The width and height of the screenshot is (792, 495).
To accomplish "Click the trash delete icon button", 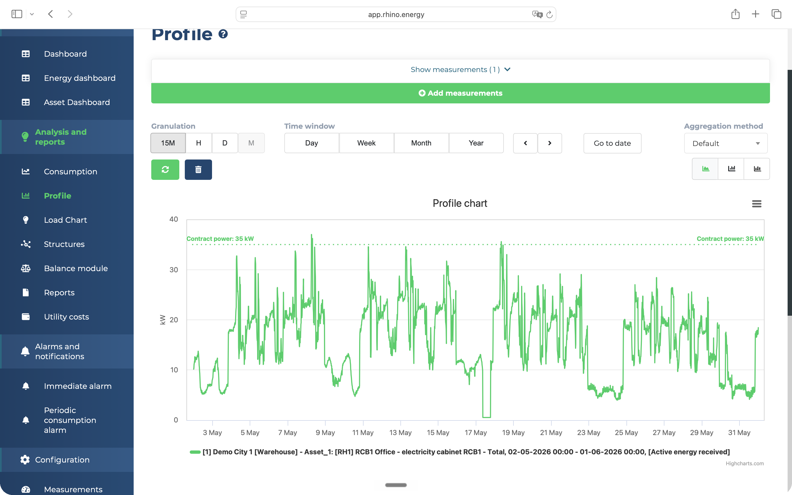I will click(198, 170).
